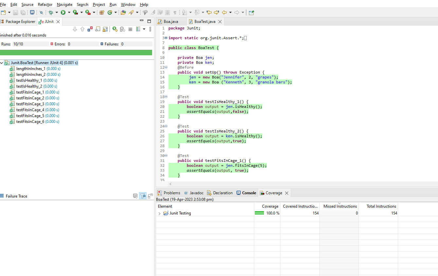Viewport: 438px width, 276px height.
Task: Click the Coverage launch icon in toolbar
Action: click(75, 12)
